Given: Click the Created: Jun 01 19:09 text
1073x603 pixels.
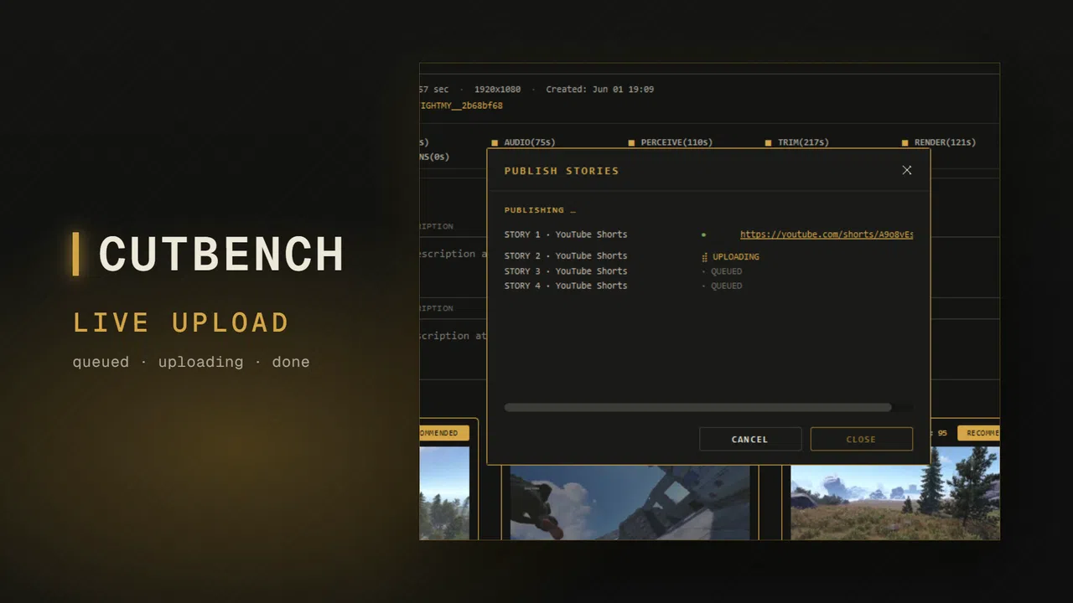Looking at the screenshot, I should (600, 90).
